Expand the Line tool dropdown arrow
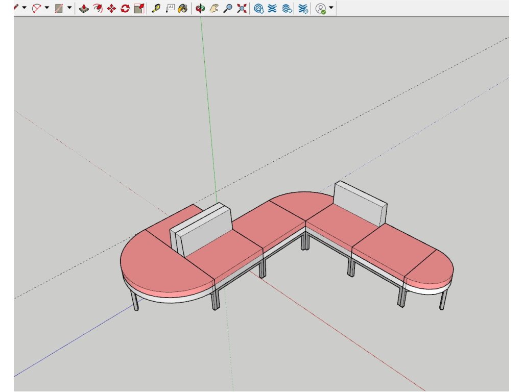The height and width of the screenshot is (392, 523). click(24, 8)
